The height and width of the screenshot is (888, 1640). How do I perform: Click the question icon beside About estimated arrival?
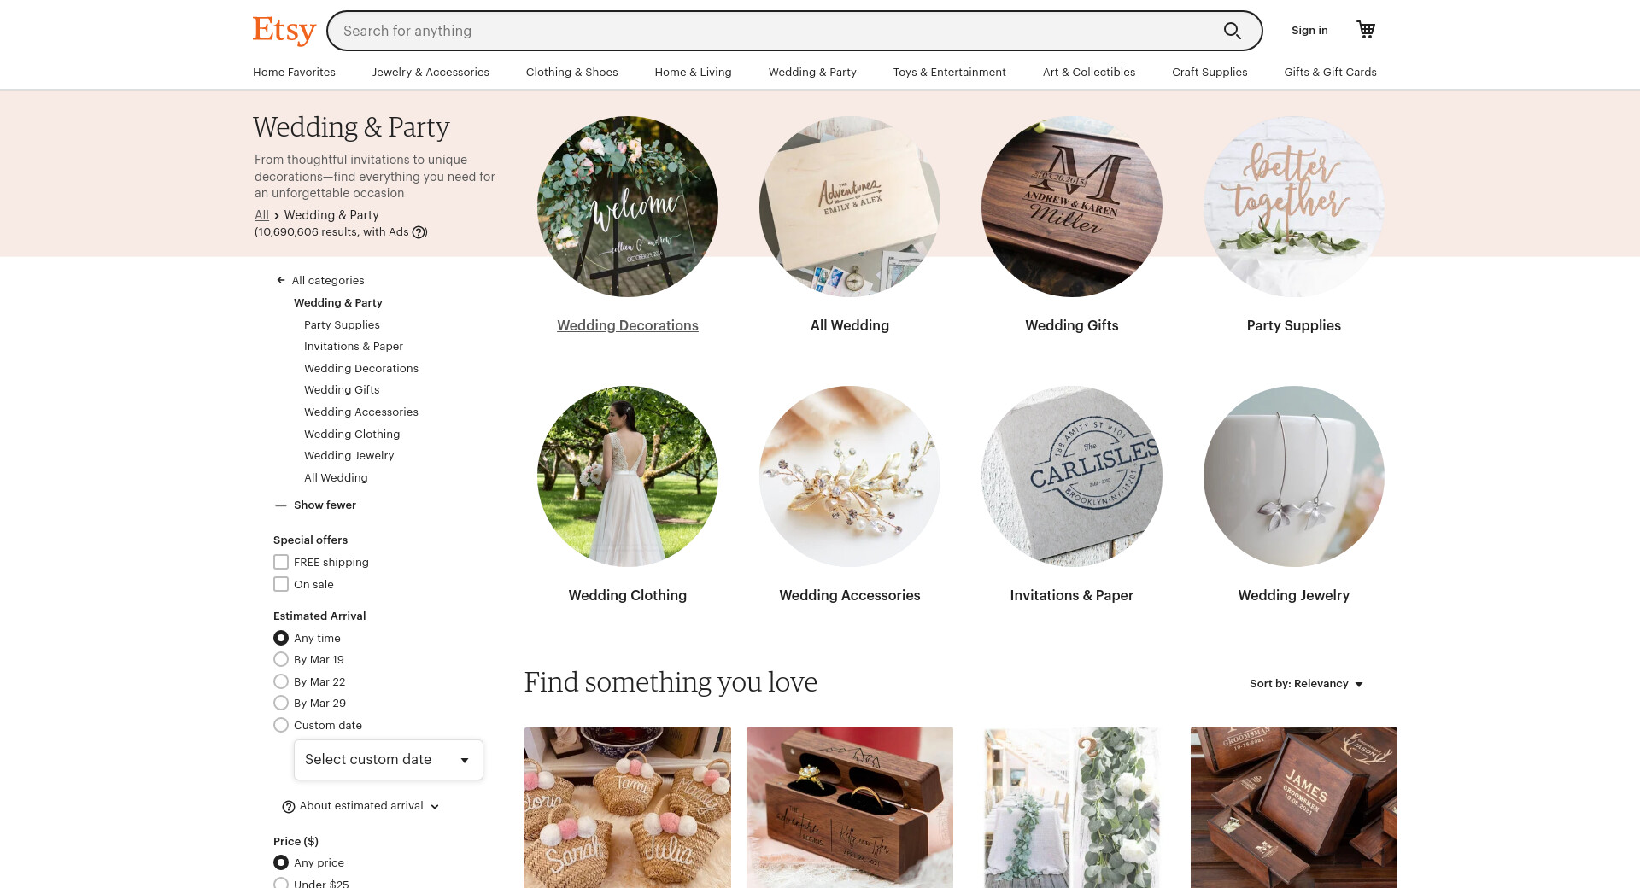tap(289, 807)
